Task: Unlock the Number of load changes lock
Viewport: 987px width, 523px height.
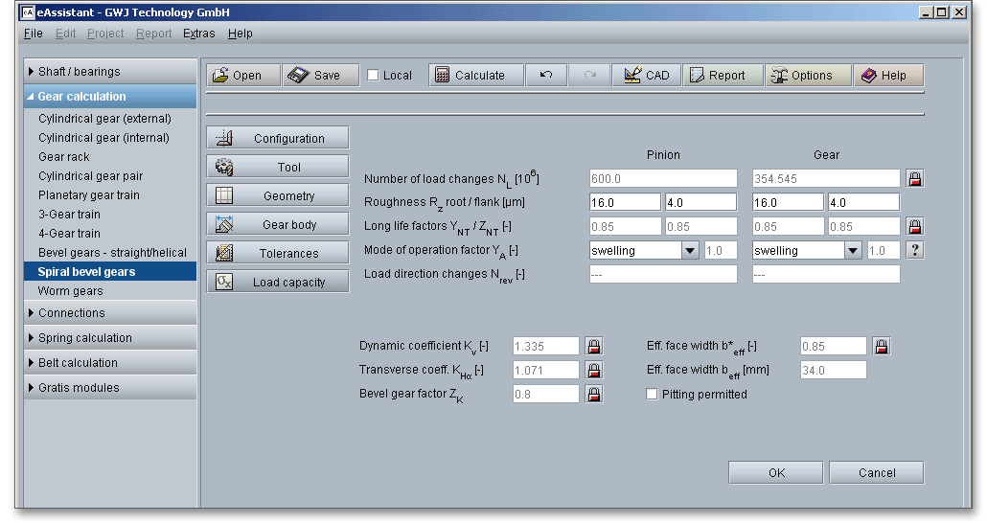Action: click(915, 179)
